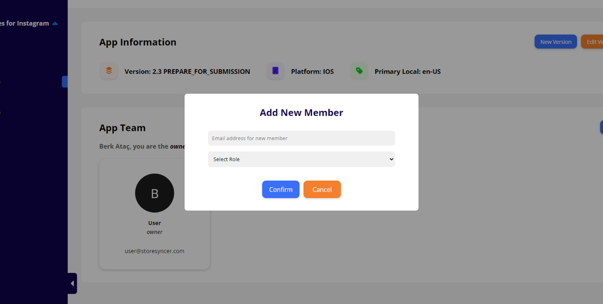Image resolution: width=603 pixels, height=304 pixels.
Task: Click the black B user avatar
Action: pos(154,193)
